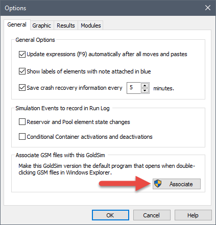Open Help for the Options dialog

[193, 215]
